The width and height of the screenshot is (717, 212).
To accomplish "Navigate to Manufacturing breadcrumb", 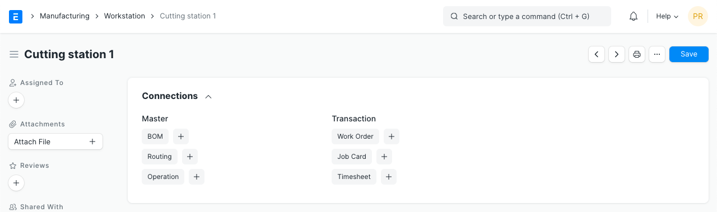I will coord(64,16).
